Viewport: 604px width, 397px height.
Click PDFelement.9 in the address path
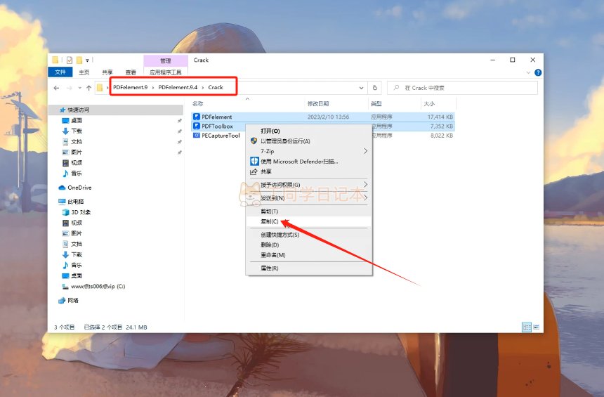point(130,88)
